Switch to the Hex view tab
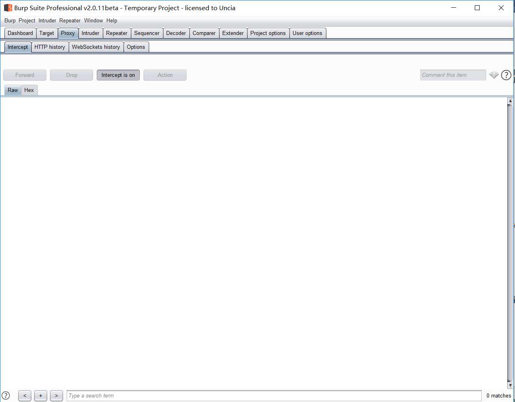The image size is (515, 402). click(29, 90)
